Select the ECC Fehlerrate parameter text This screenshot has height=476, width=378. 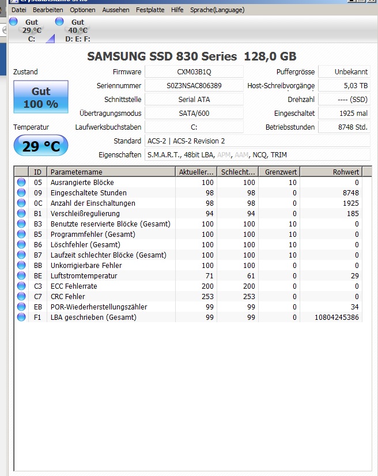pos(74,286)
